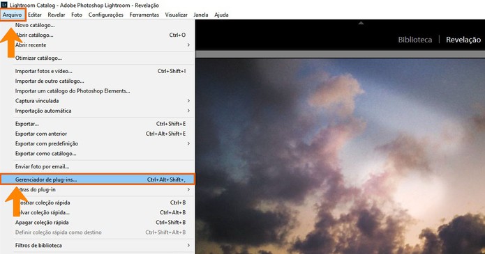Switch to the Revelação module
This screenshot has height=254, width=485.
point(463,40)
